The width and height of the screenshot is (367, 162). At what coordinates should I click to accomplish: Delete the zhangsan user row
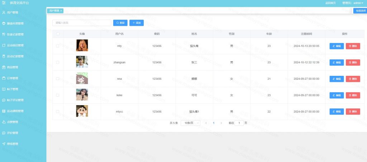tap(353, 63)
